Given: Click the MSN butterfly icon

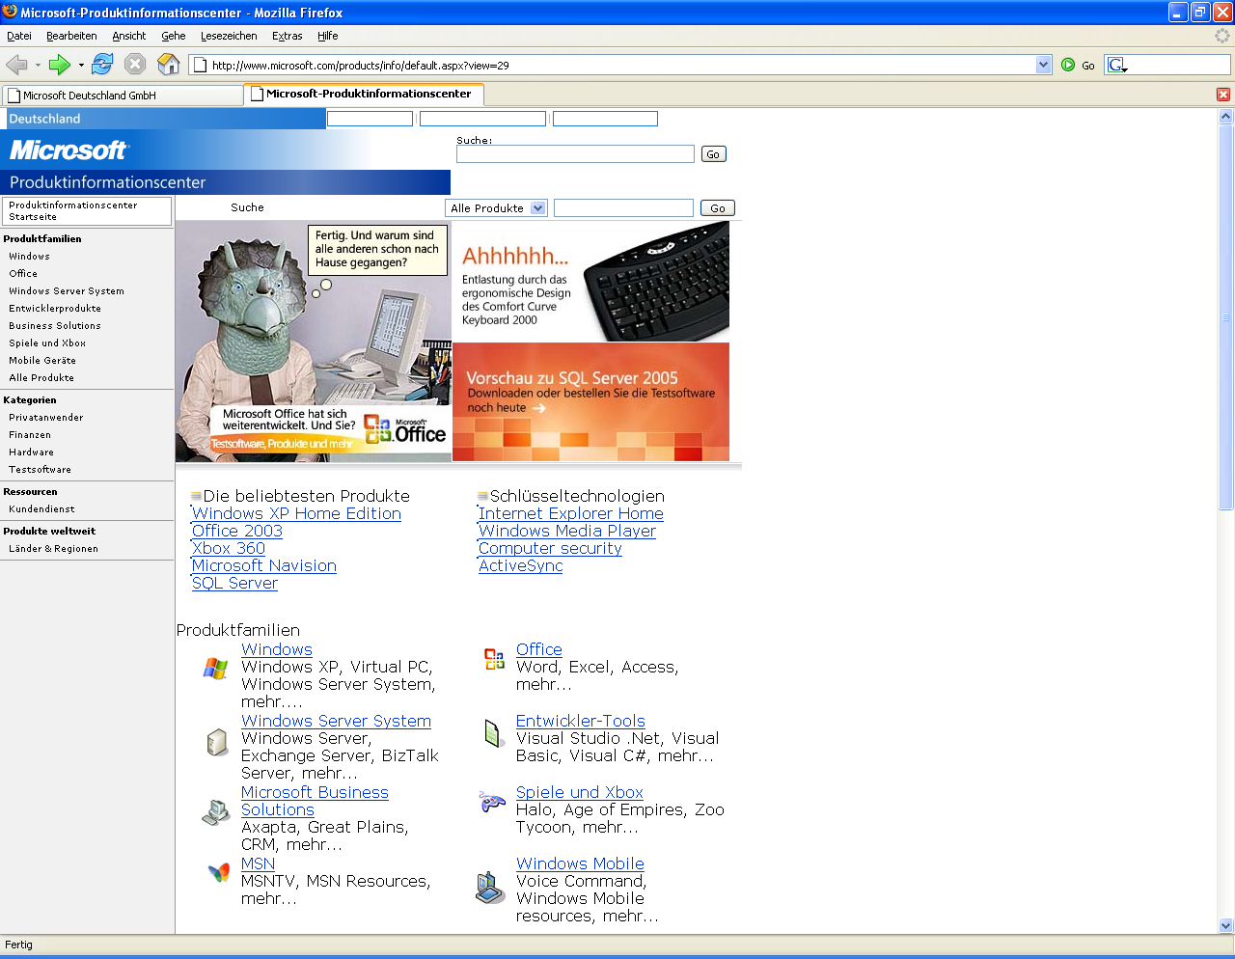Looking at the screenshot, I should (x=219, y=872).
